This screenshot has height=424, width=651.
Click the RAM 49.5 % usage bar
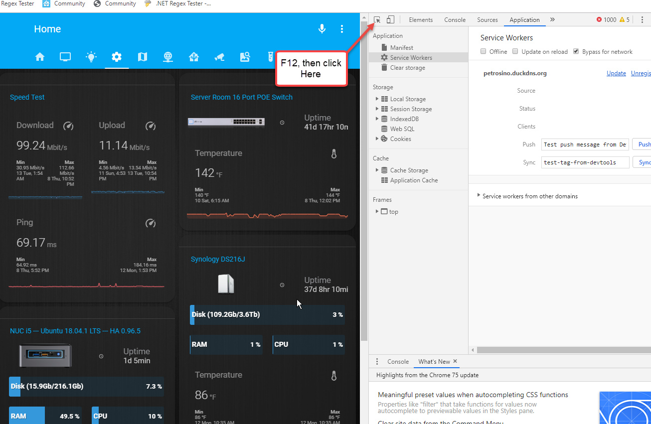[x=45, y=416]
